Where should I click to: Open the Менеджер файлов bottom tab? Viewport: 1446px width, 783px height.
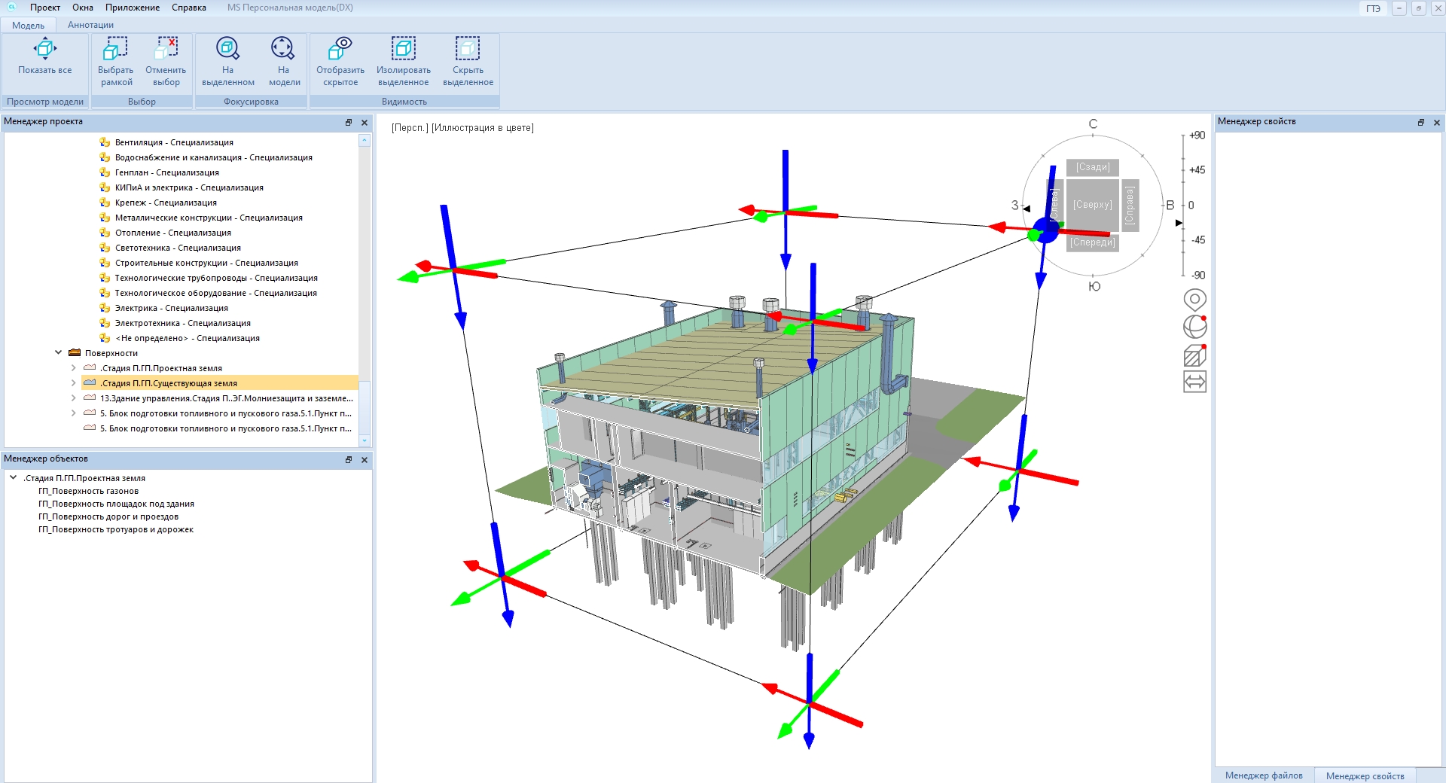pos(1263,775)
